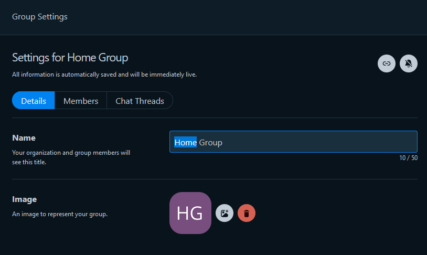427x255 pixels.
Task: Copy the group link icon
Action: 387,63
